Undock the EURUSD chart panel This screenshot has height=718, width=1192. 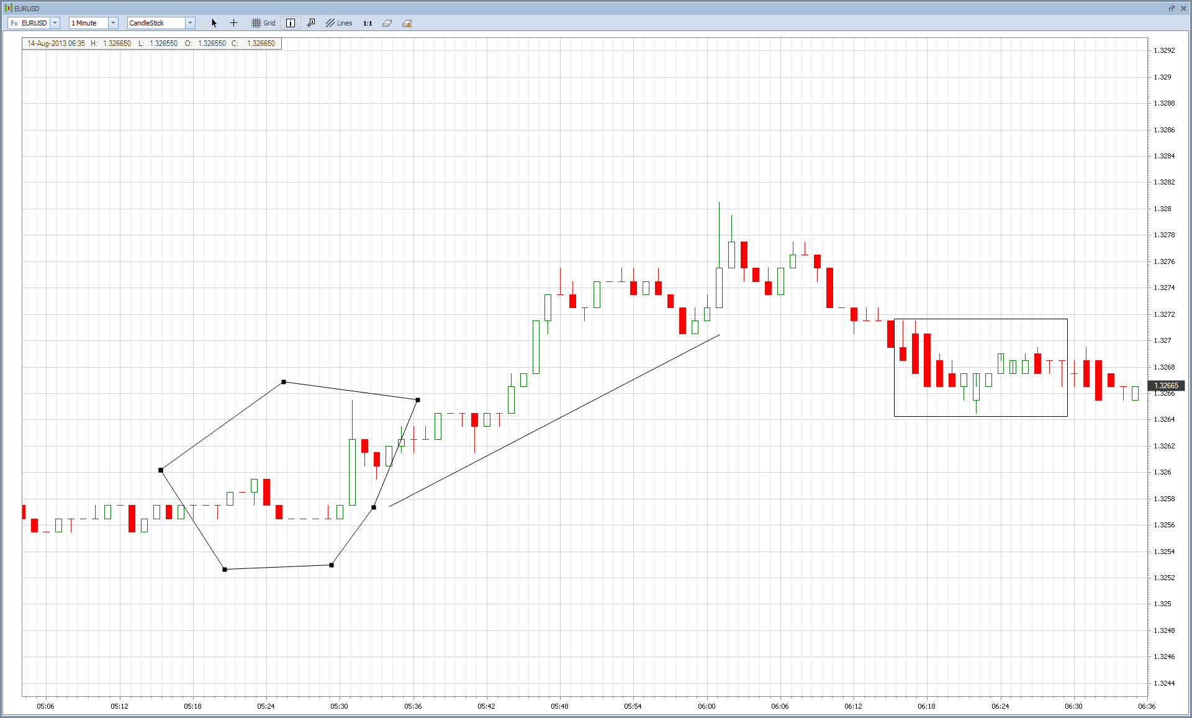1172,8
